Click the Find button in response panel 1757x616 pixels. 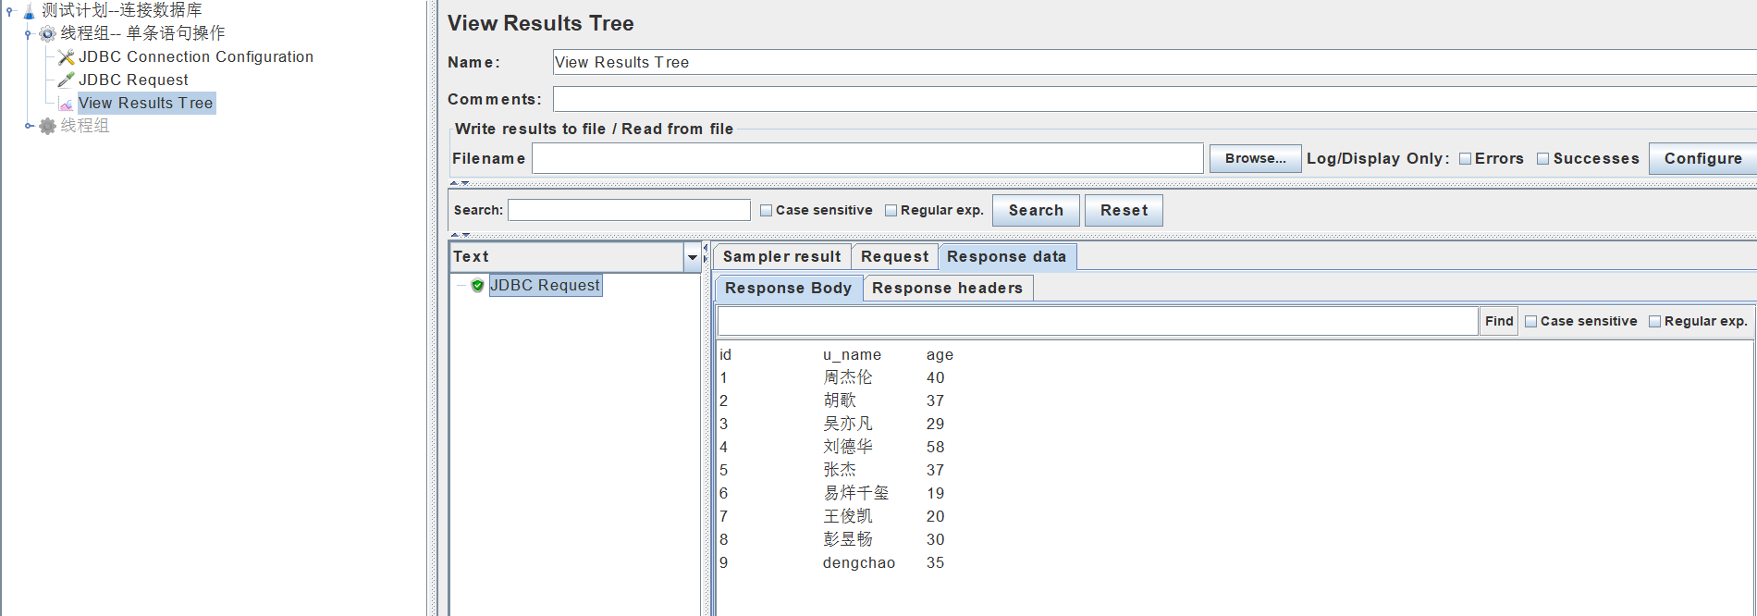pyautogui.click(x=1498, y=322)
